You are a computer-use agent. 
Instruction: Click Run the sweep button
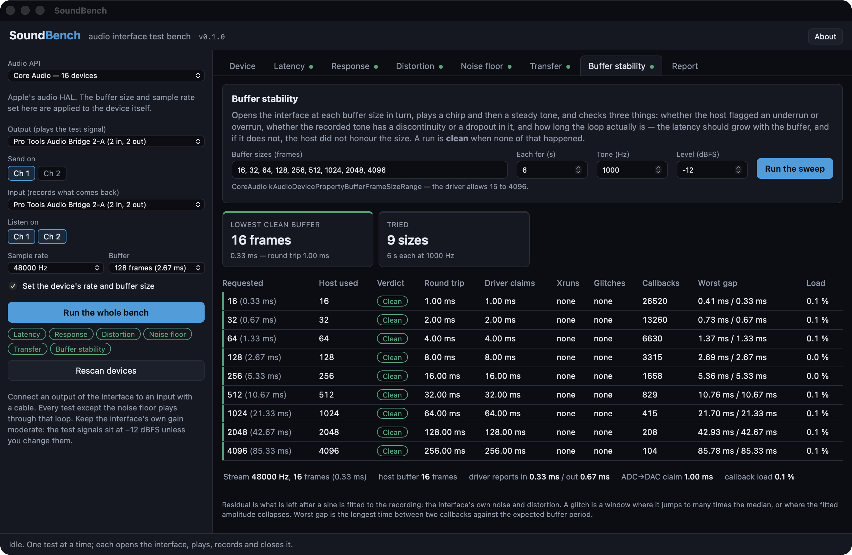(x=795, y=168)
